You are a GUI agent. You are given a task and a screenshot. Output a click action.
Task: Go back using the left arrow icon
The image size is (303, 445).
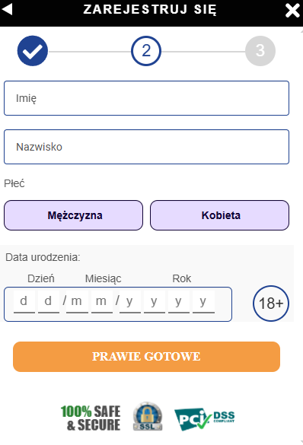7,9
